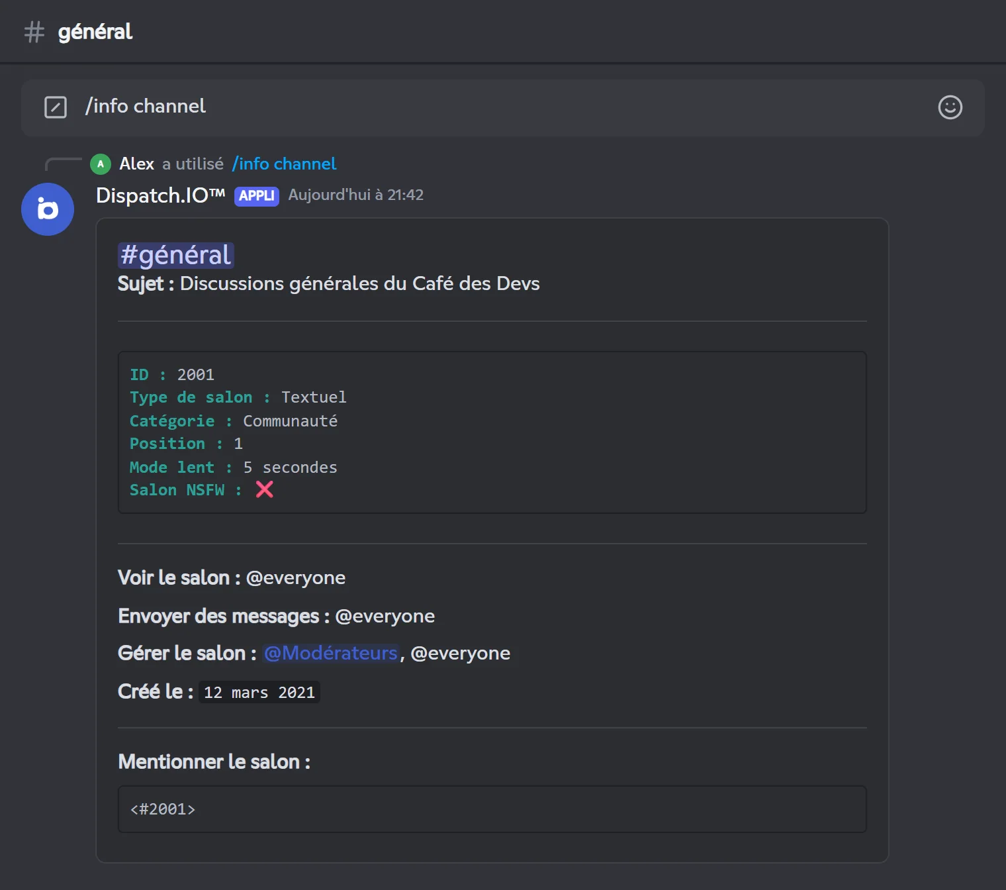Click the red cross NSFW emoji
The image size is (1006, 890).
pyautogui.click(x=265, y=489)
